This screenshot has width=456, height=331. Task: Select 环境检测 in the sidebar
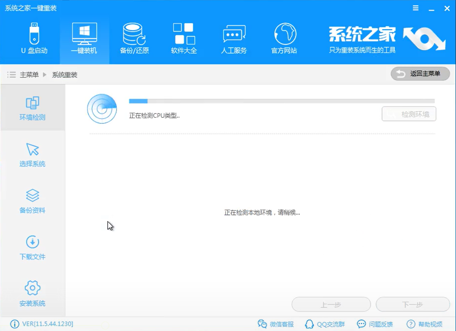[33, 108]
